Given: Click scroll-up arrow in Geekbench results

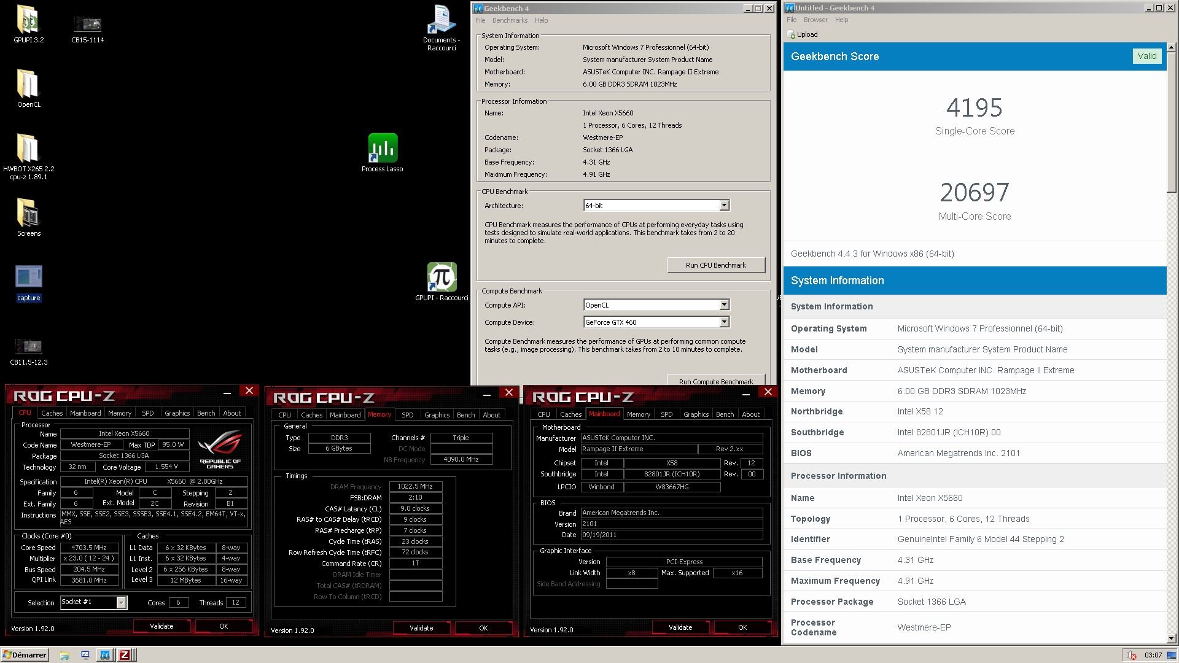Looking at the screenshot, I should click(1172, 47).
